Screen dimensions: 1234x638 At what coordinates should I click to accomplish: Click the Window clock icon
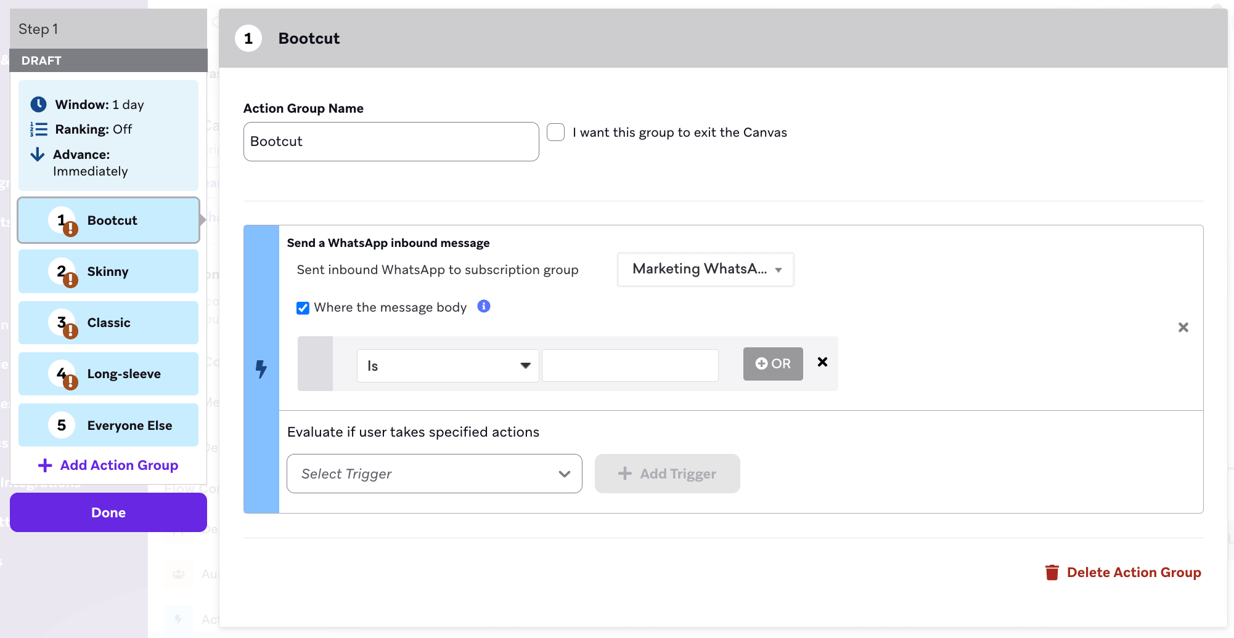pyautogui.click(x=39, y=105)
